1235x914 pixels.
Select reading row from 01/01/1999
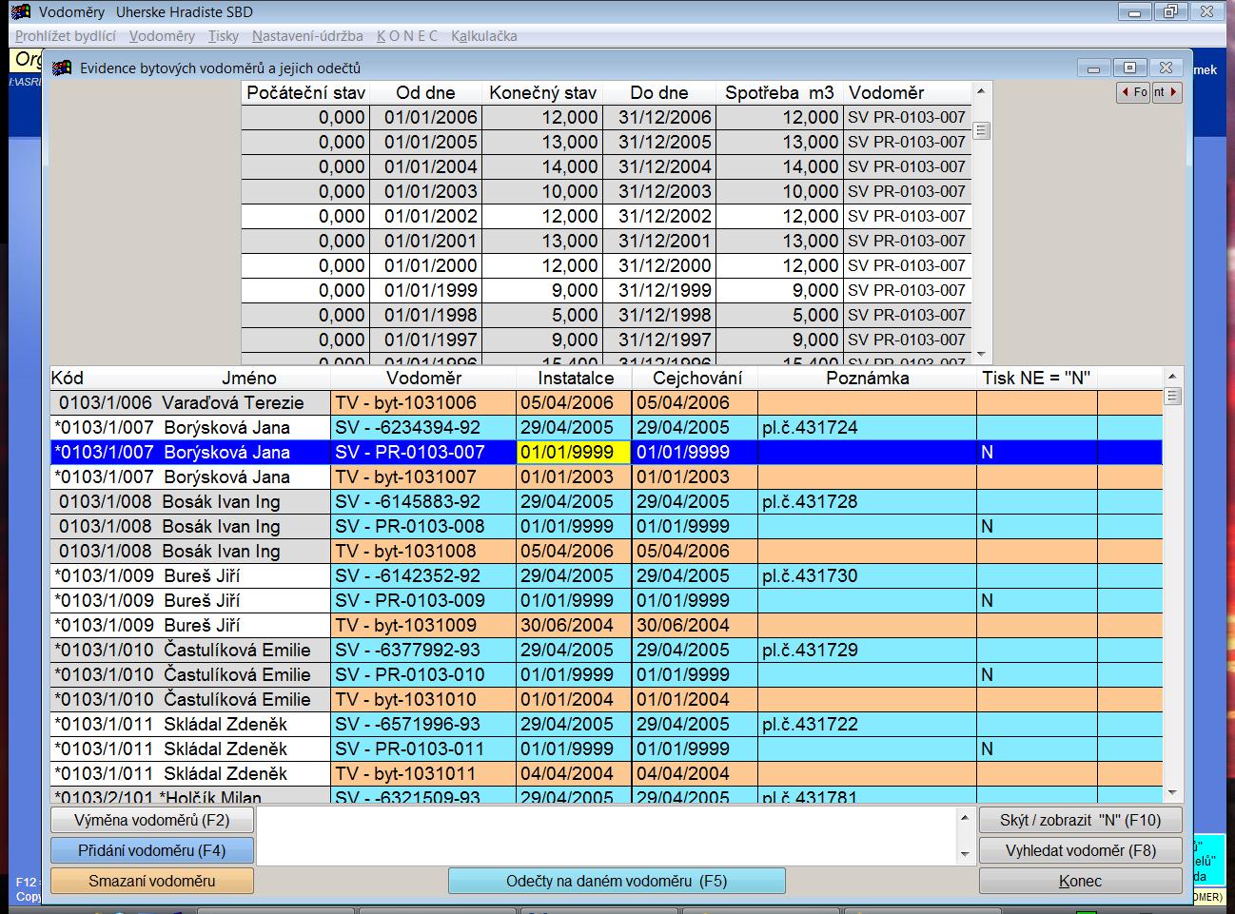(x=606, y=290)
